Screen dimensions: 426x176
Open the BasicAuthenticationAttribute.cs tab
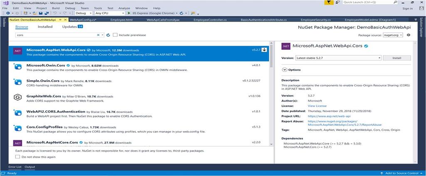pos(263,20)
